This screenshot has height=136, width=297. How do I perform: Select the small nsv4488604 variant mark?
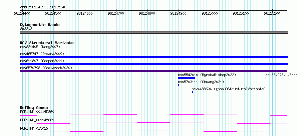(192, 92)
